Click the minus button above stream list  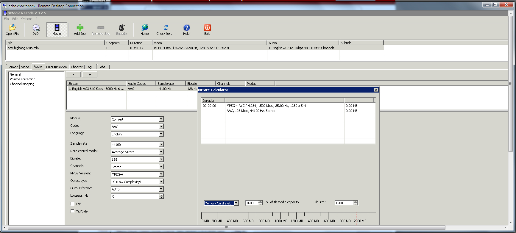click(73, 74)
